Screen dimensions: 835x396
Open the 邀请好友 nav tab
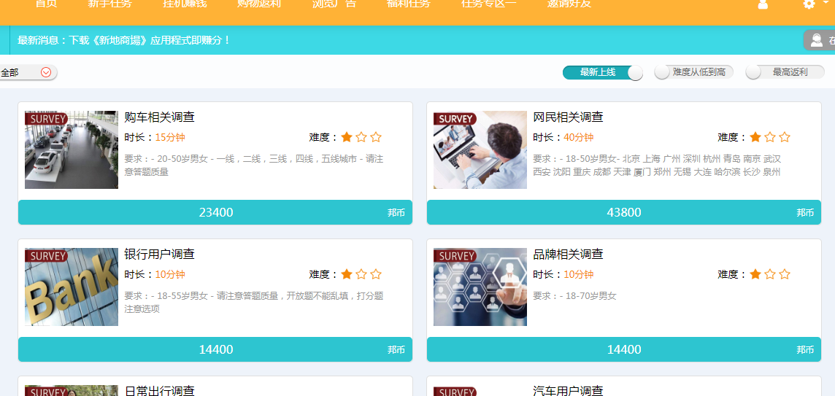[569, 4]
